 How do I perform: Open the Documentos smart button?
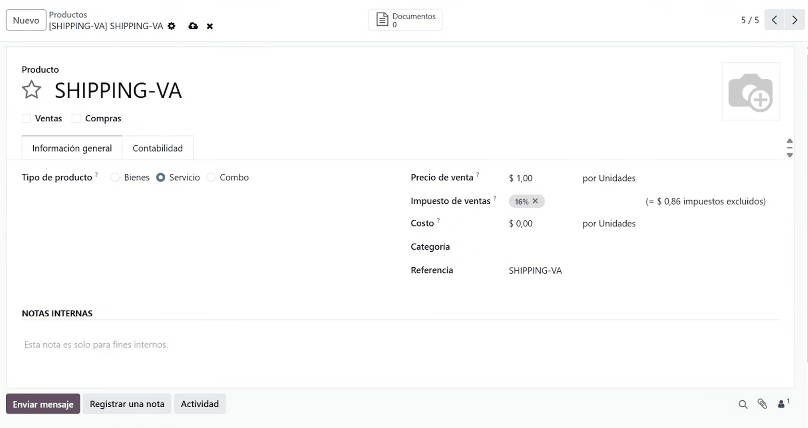pos(406,20)
